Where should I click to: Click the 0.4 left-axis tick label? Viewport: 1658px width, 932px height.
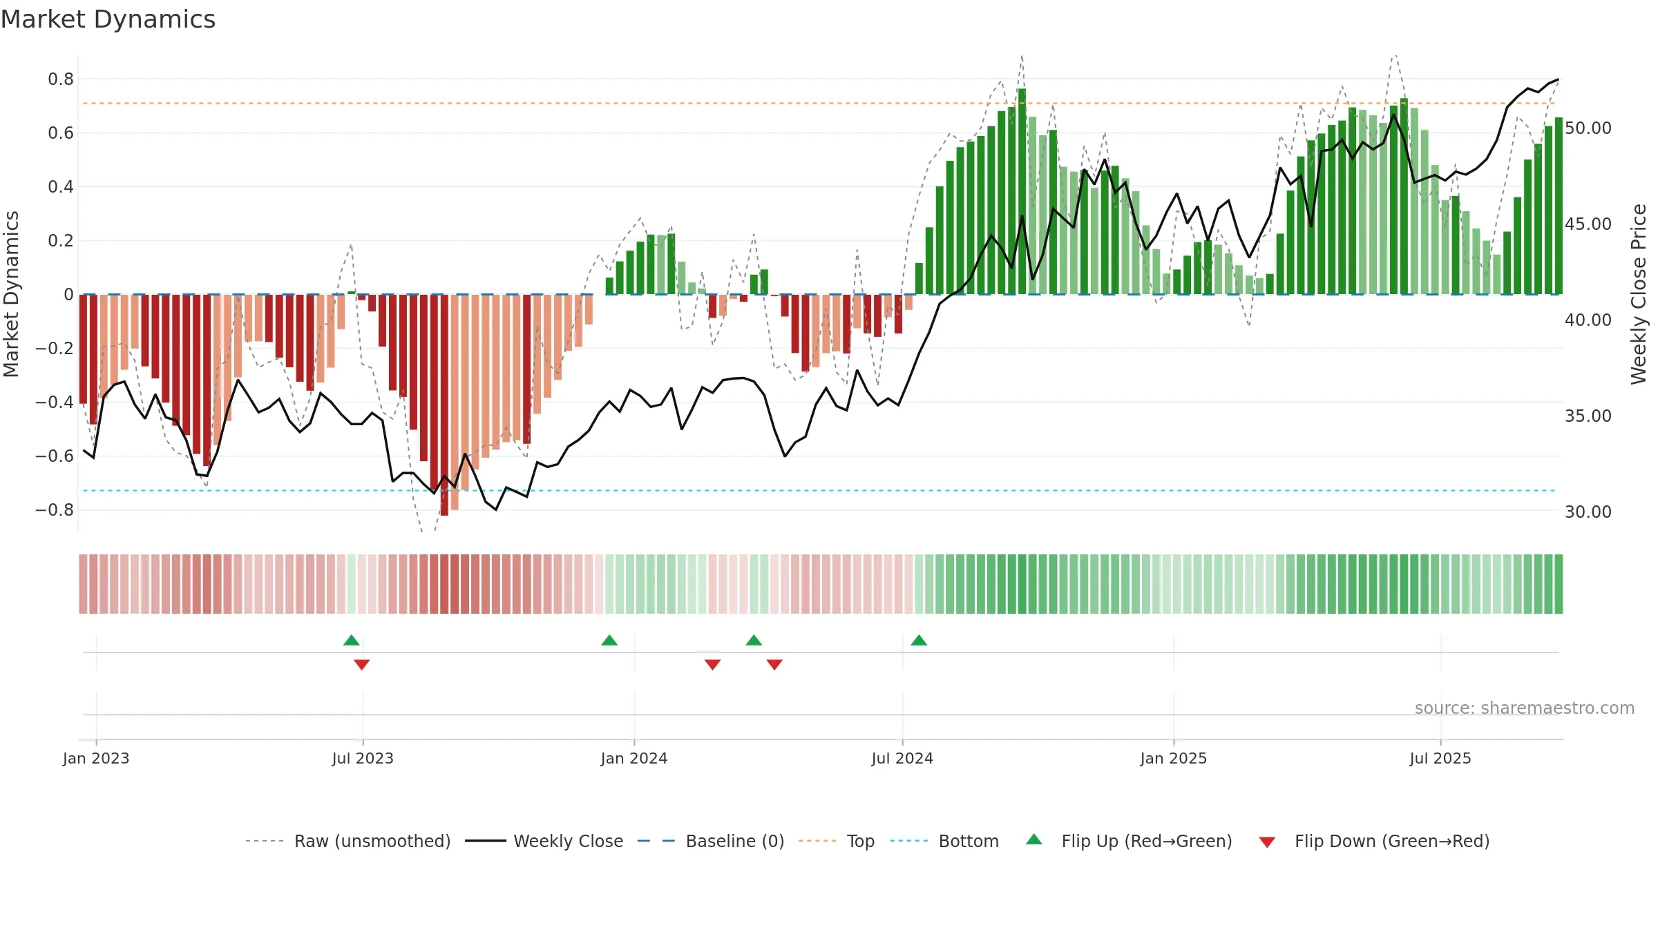[61, 187]
